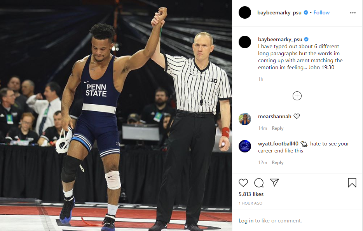
Task: Click mearshannah's profile picture
Action: 245,119
